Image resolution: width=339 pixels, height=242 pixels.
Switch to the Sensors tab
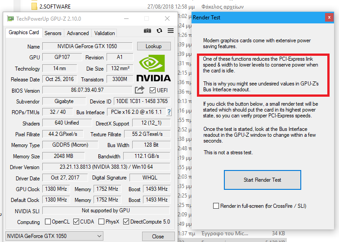tap(53, 33)
